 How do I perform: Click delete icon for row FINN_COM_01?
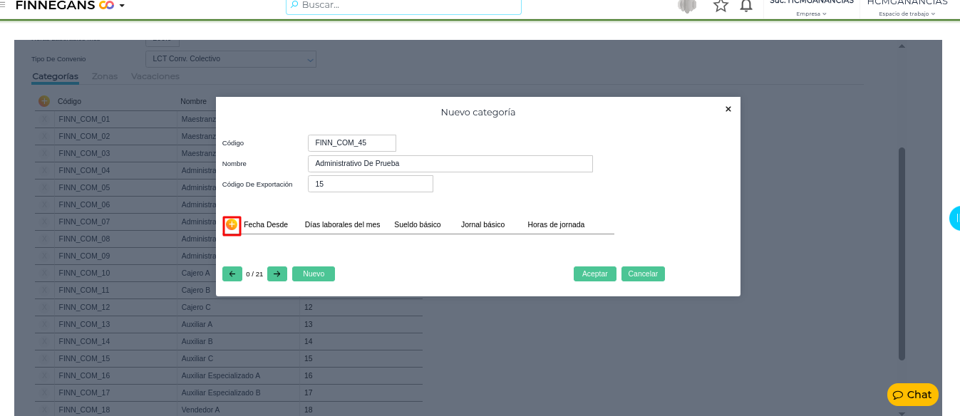click(45, 119)
